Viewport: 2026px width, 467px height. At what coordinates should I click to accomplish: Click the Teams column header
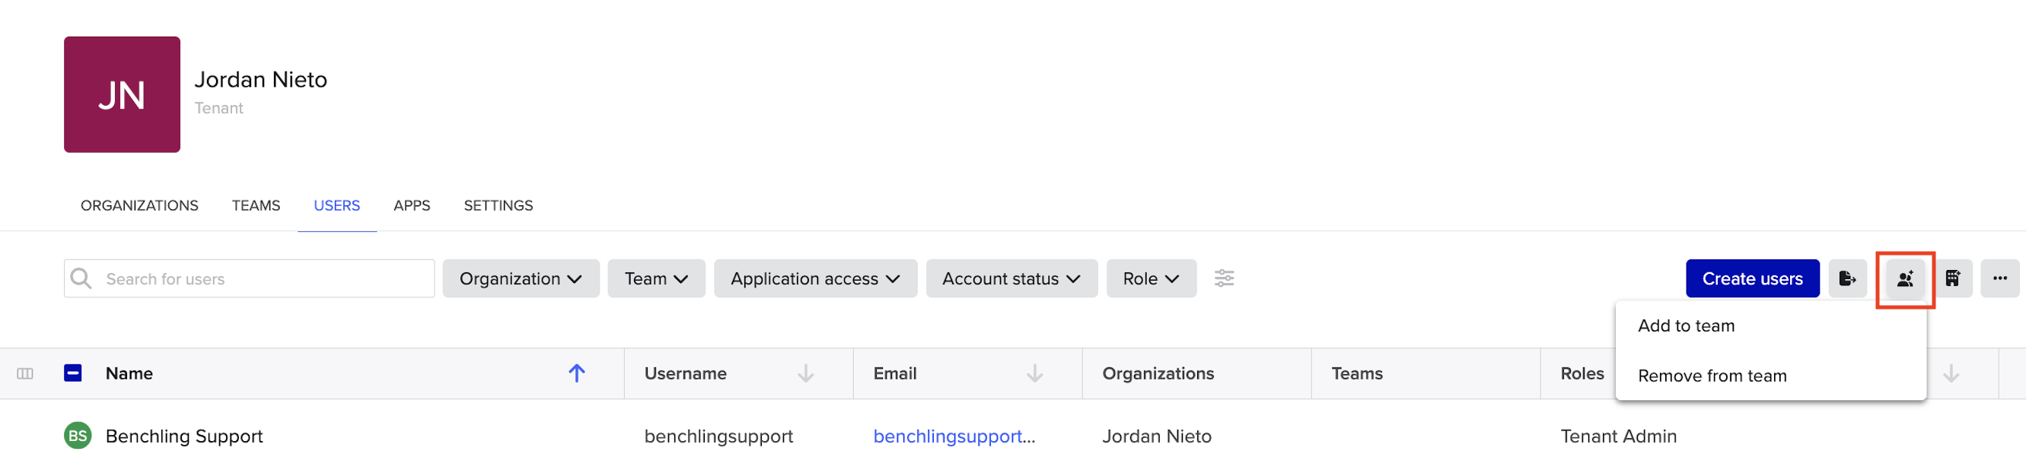[1357, 373]
